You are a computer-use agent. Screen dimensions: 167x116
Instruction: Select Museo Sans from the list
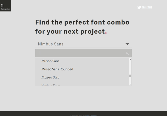(x=50, y=61)
